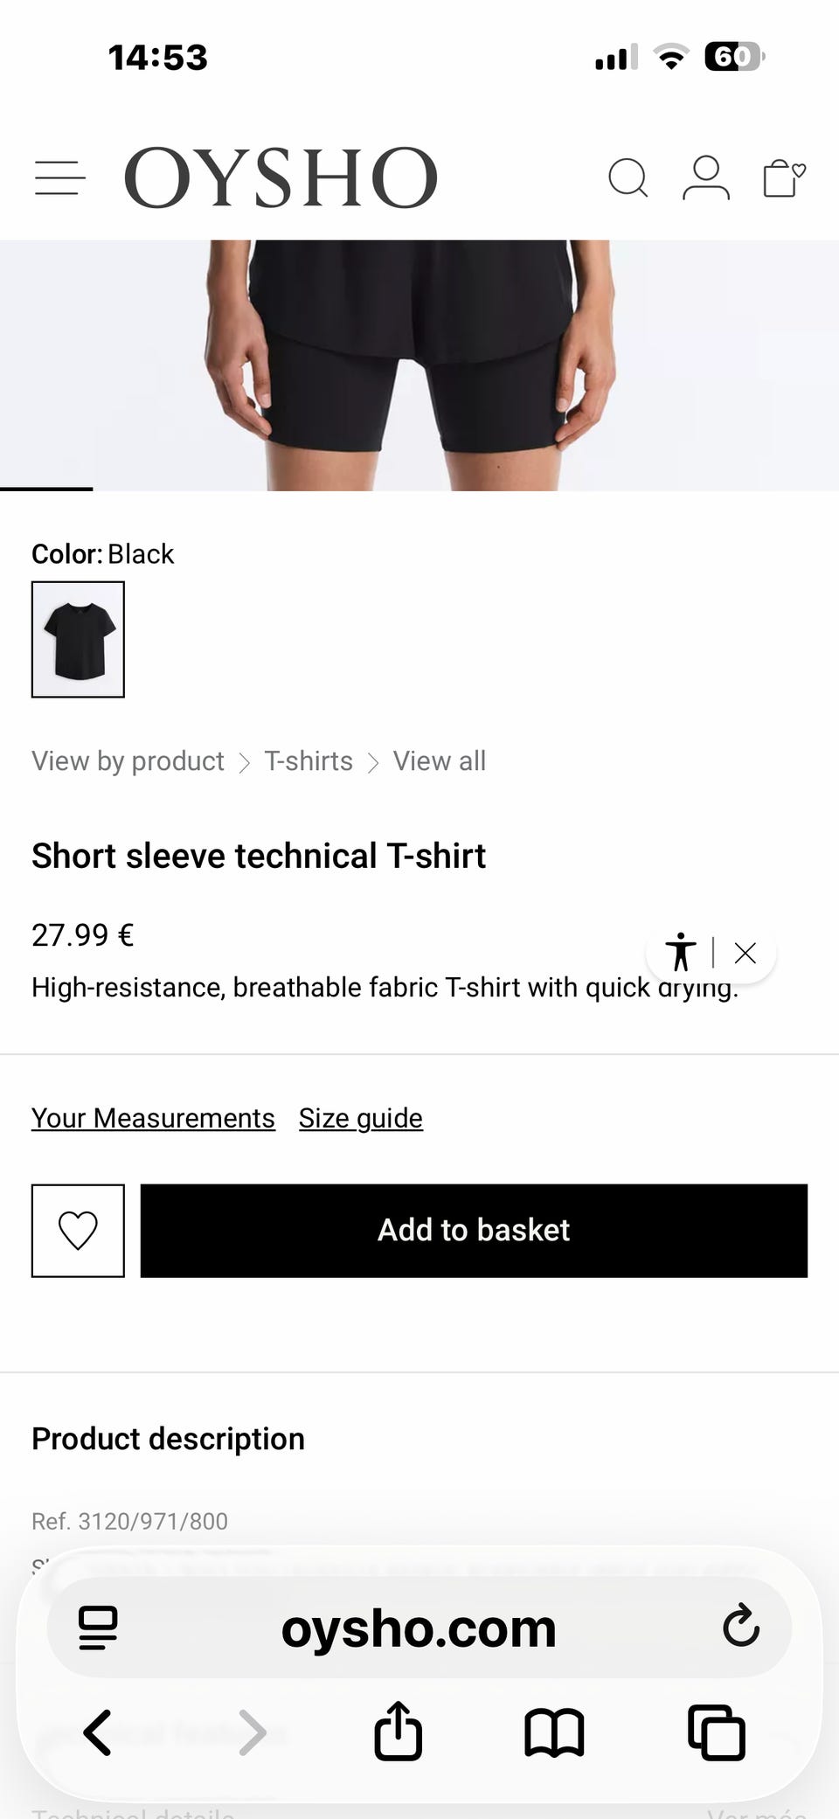Tap the oysho.com address field
Viewport: 839px width, 1819px height.
click(x=419, y=1628)
